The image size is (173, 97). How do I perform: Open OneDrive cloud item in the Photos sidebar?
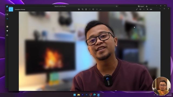[7, 19]
